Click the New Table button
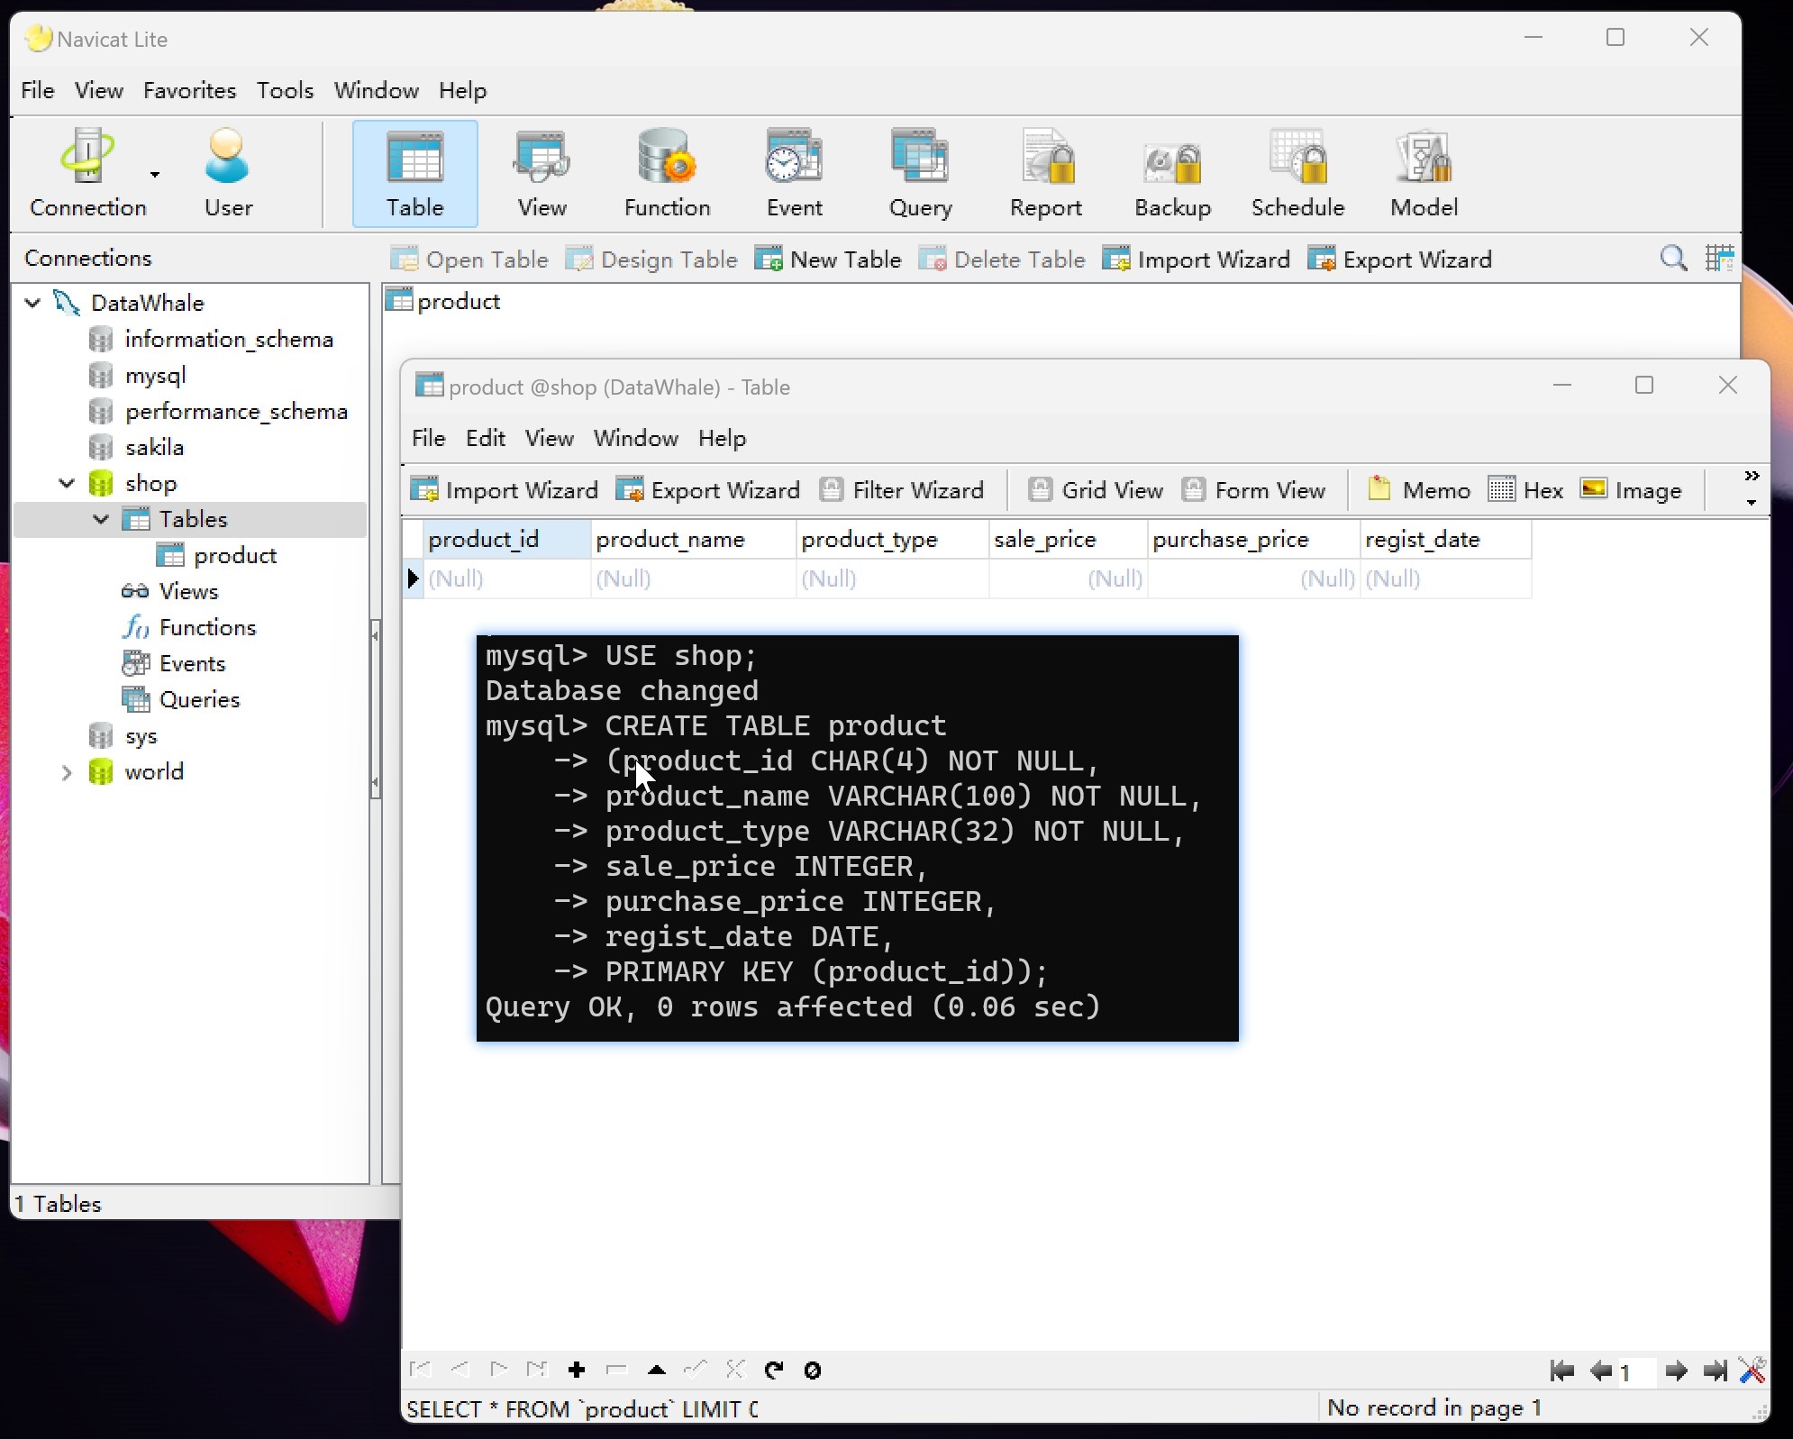The image size is (1793, 1439). coord(828,260)
